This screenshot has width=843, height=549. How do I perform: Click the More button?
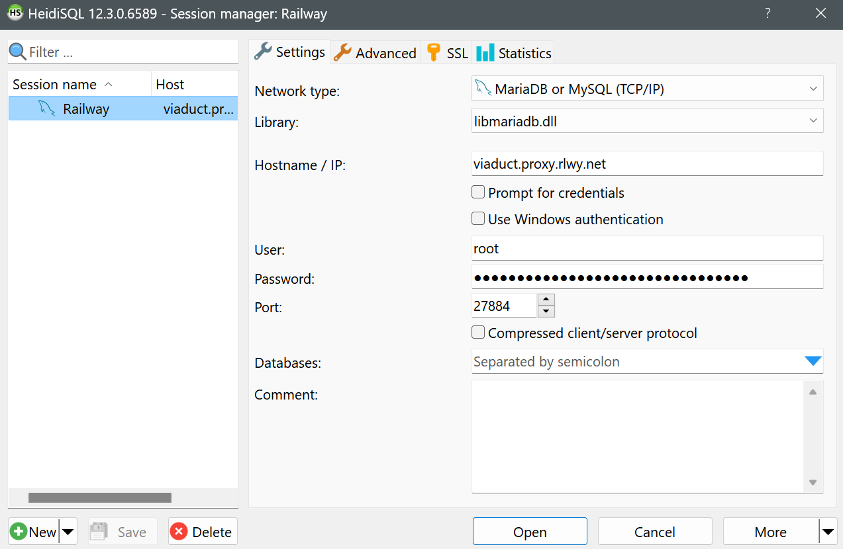(771, 531)
